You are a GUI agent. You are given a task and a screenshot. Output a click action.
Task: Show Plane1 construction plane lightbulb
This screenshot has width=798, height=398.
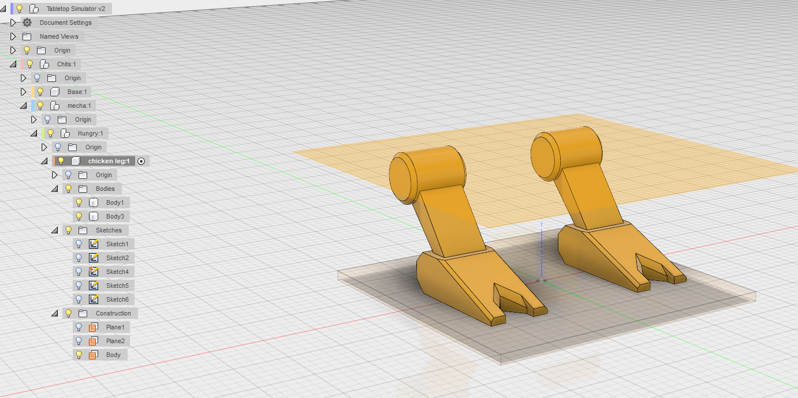pos(79,327)
